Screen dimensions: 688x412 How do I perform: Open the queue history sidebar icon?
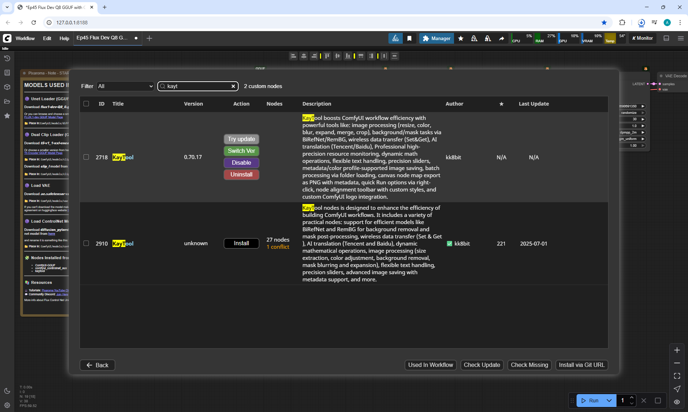click(x=7, y=58)
